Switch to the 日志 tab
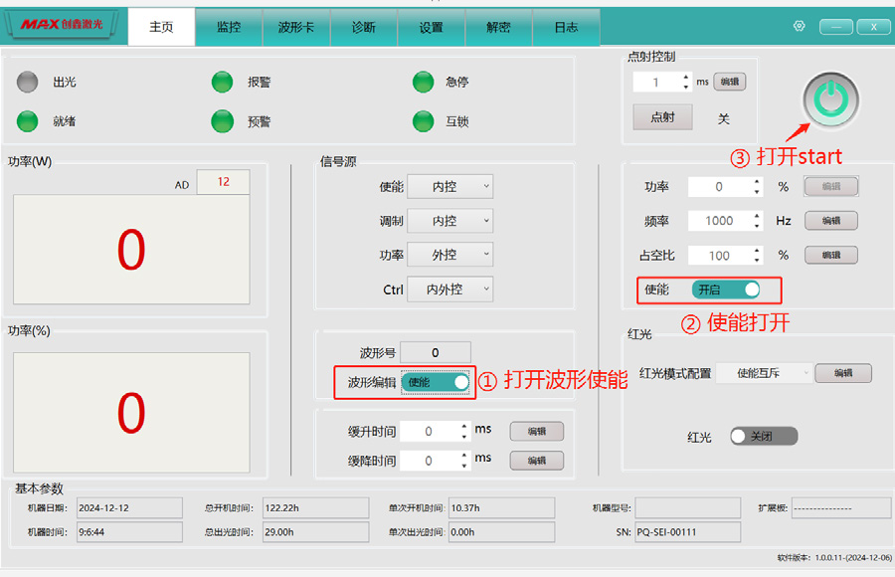Viewport: 895px width, 577px height. click(x=566, y=27)
